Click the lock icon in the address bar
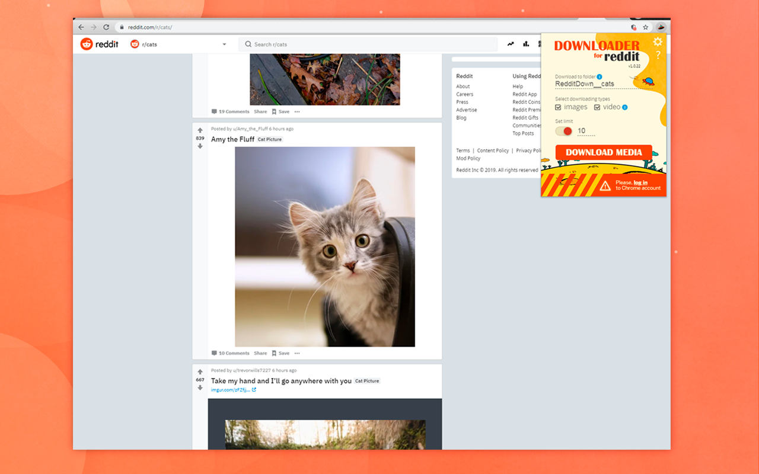 (122, 27)
